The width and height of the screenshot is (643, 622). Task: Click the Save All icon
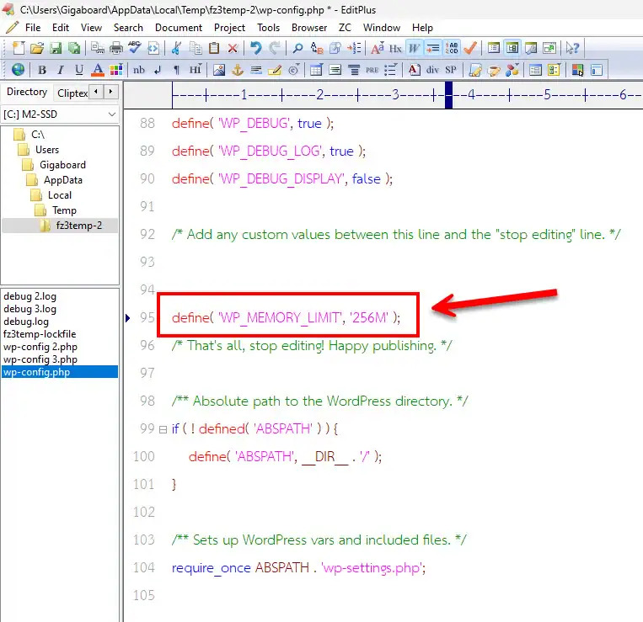tap(74, 48)
